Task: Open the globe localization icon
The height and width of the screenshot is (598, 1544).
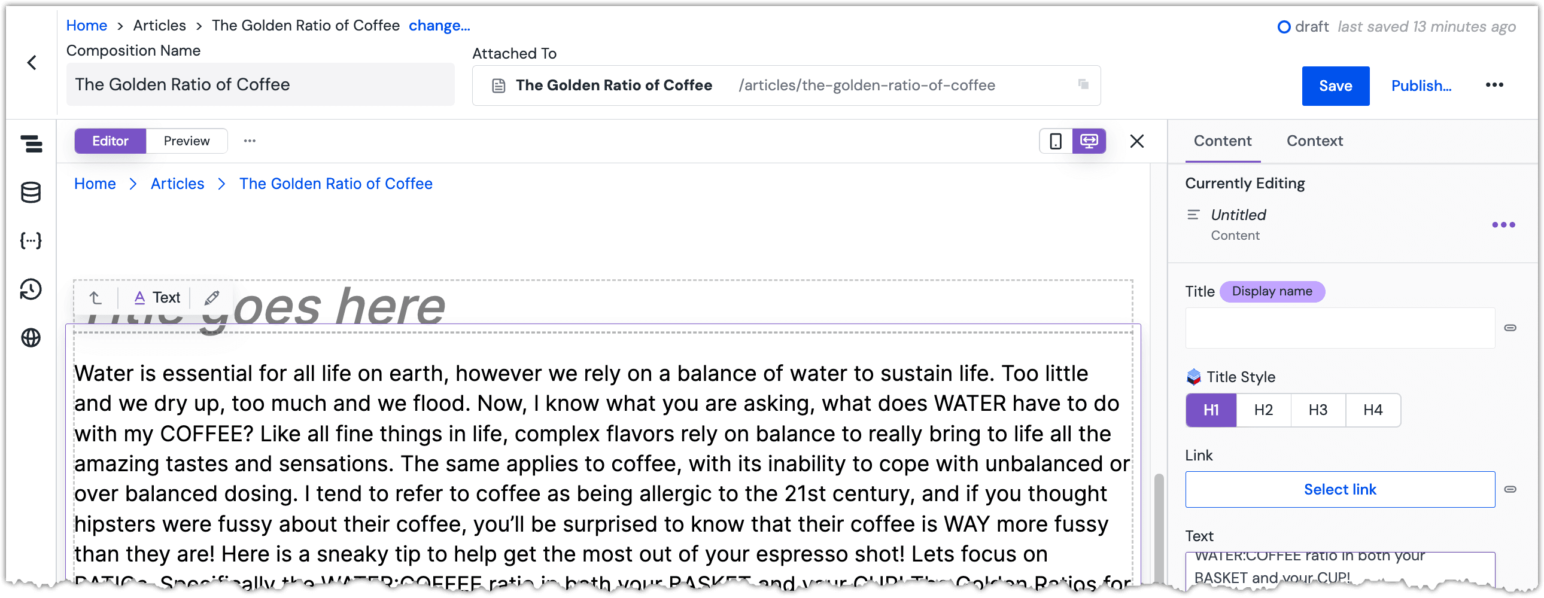Action: [x=31, y=338]
